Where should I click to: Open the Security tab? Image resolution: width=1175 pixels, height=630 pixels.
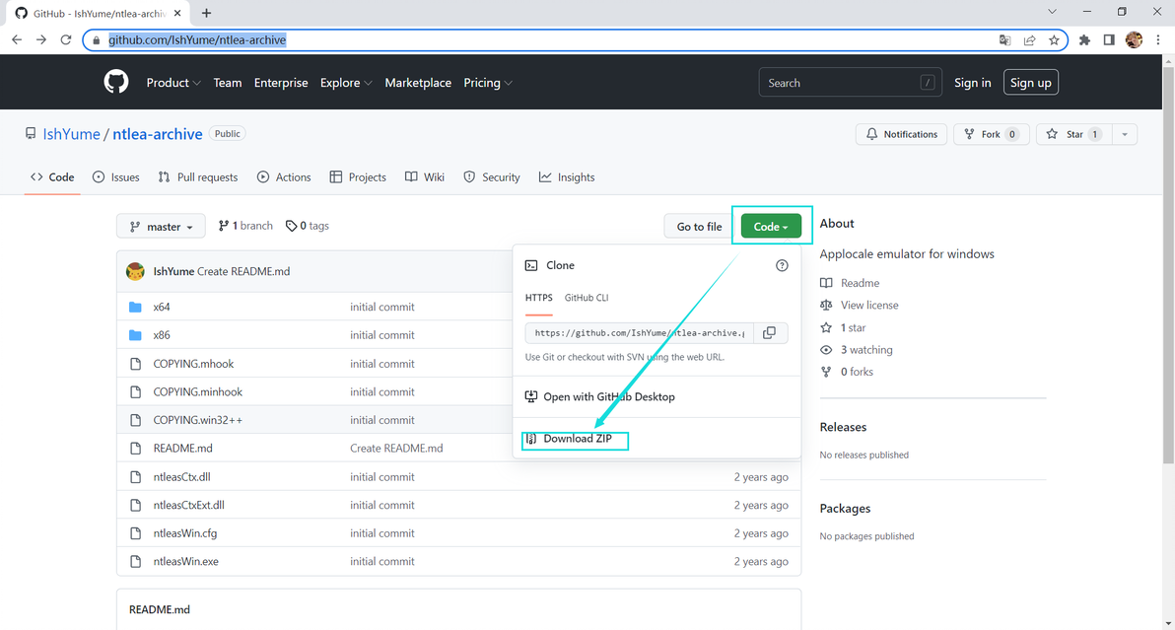492,177
